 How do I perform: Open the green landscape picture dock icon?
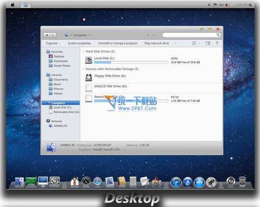(31, 182)
